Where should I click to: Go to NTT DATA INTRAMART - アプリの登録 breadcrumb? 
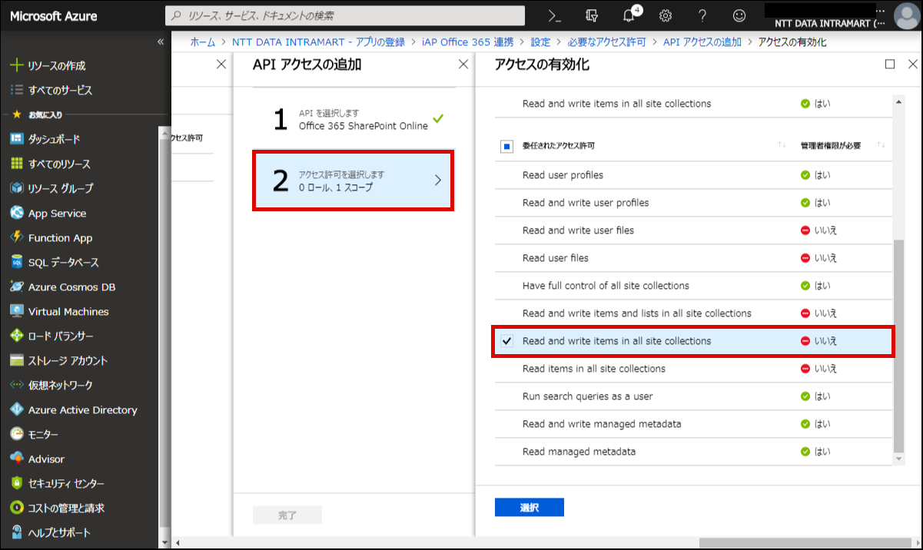pyautogui.click(x=318, y=42)
